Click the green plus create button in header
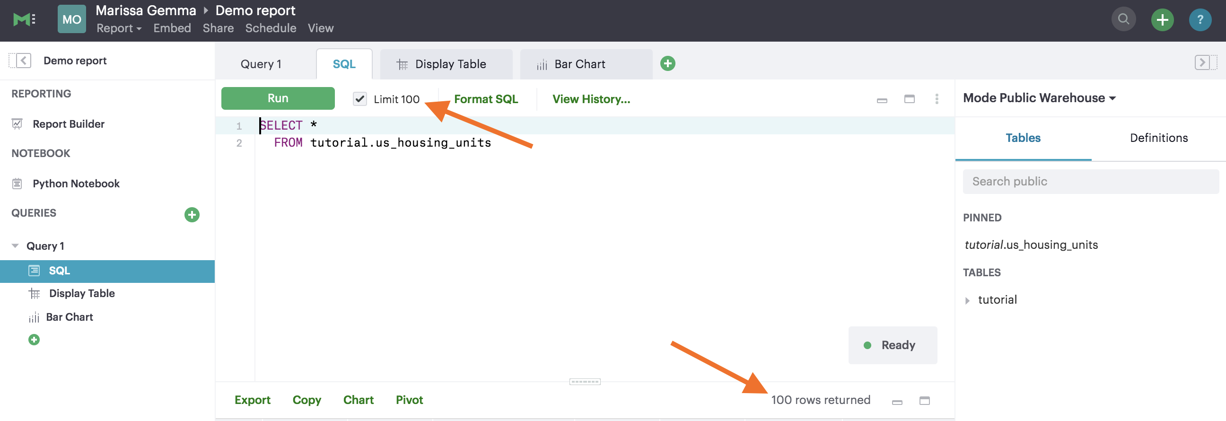The image size is (1226, 421). click(x=1162, y=19)
